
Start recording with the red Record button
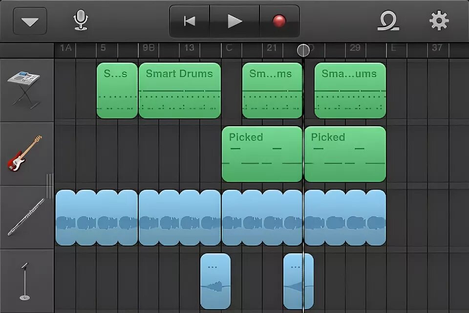coord(279,21)
